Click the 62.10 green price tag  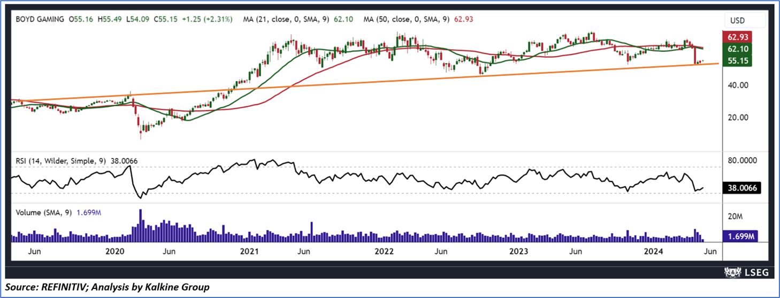coord(738,49)
